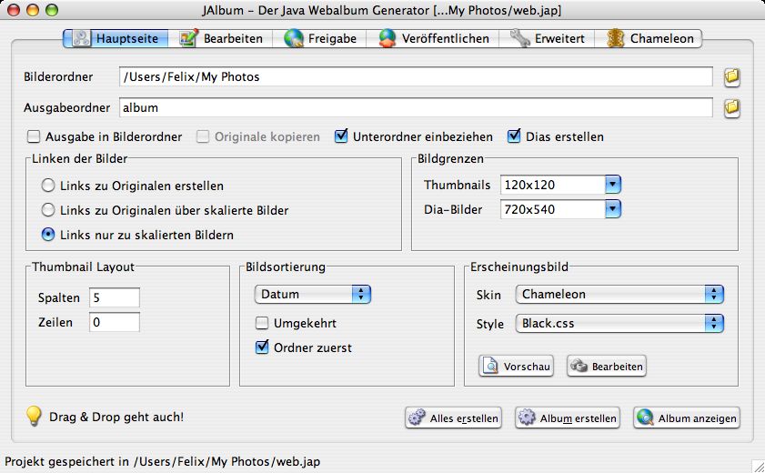Click the yellow minimize window button

point(33,10)
